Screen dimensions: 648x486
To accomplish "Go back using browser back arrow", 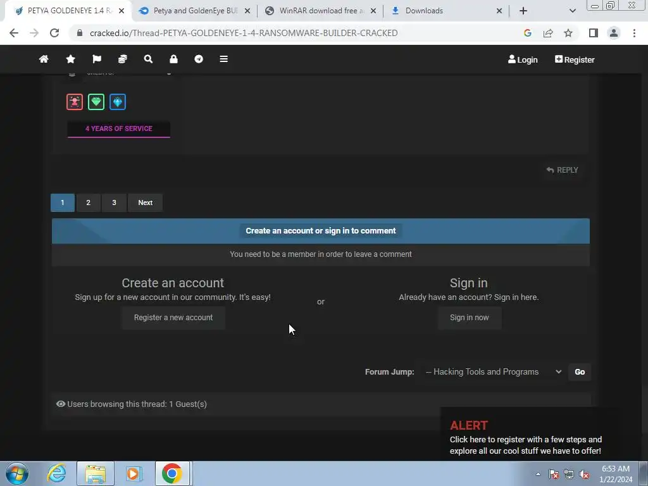I will 14,33.
